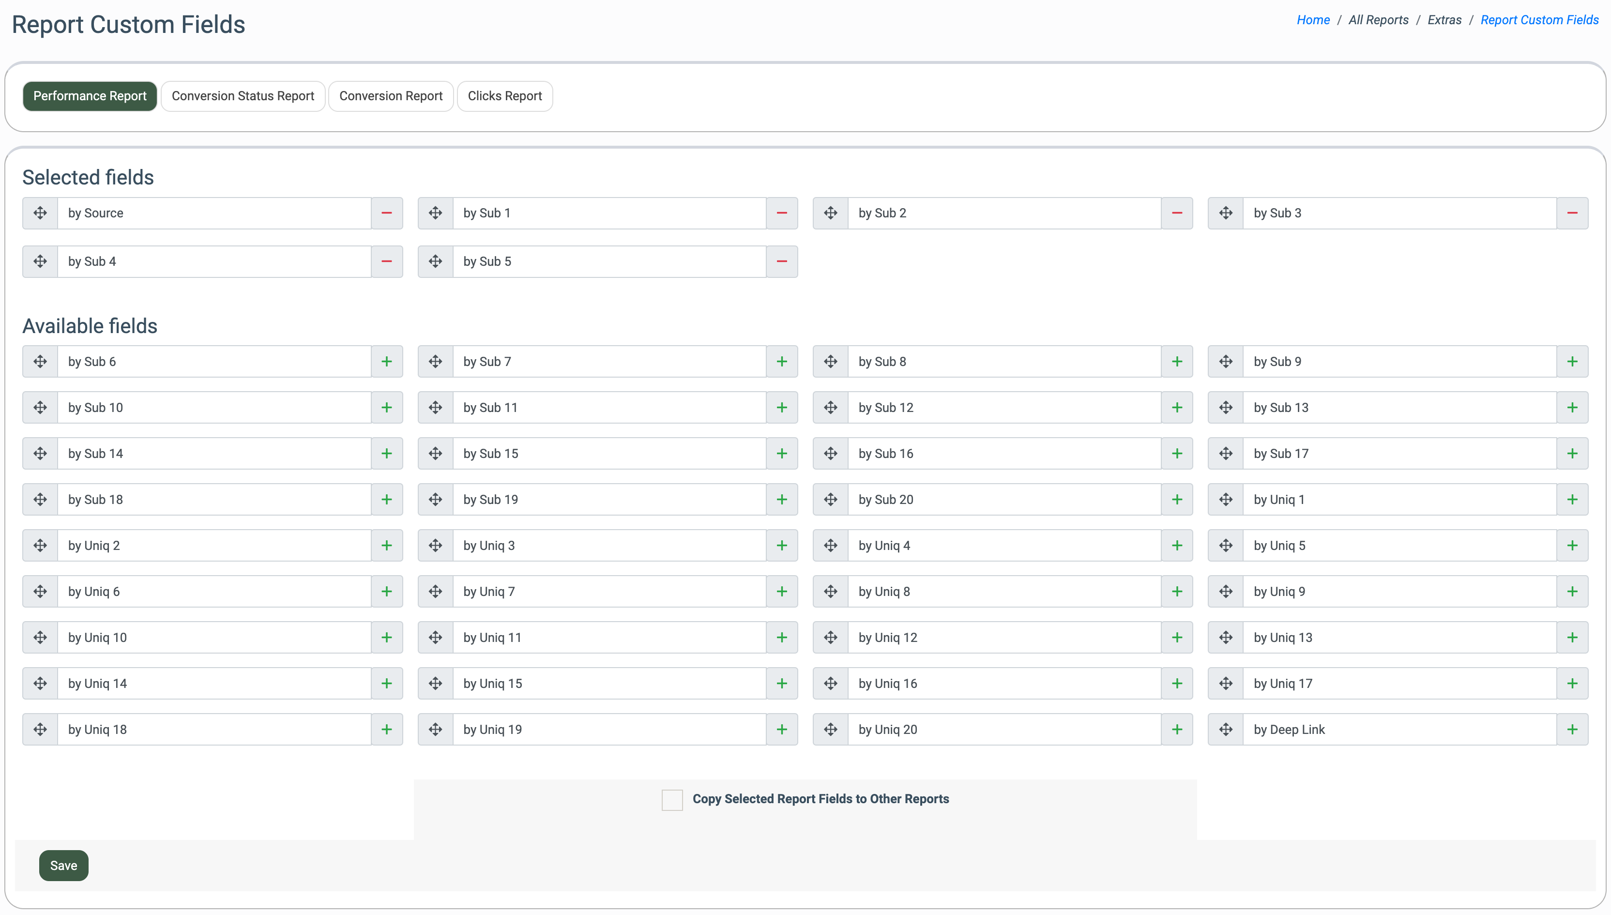Image resolution: width=1611 pixels, height=915 pixels.
Task: Remove by Sub 3 from selected fields
Action: click(x=1572, y=213)
